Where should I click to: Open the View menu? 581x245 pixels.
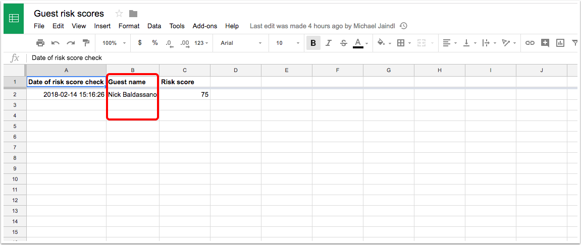[x=79, y=26]
